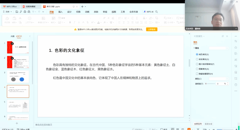240x130 pixels.
Task: Switch to the 插入 ribbon tab
Action: coord(60,12)
